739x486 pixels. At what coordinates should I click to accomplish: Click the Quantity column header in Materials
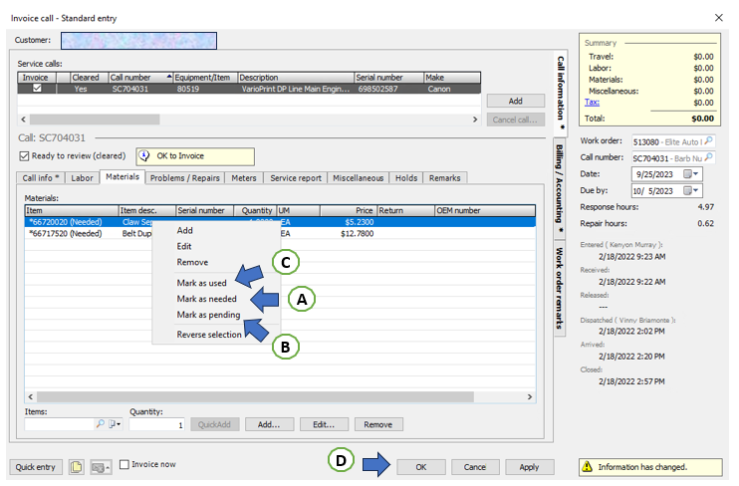[256, 210]
